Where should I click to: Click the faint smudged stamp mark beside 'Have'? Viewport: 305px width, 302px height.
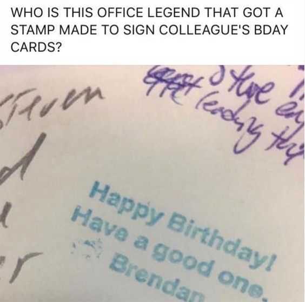(x=88, y=248)
